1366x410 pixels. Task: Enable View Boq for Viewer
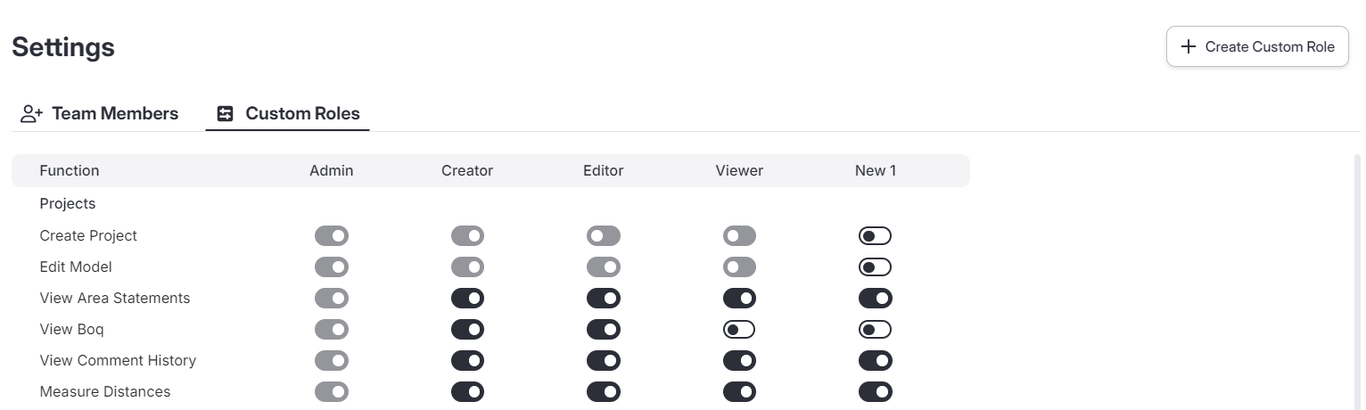click(x=739, y=330)
